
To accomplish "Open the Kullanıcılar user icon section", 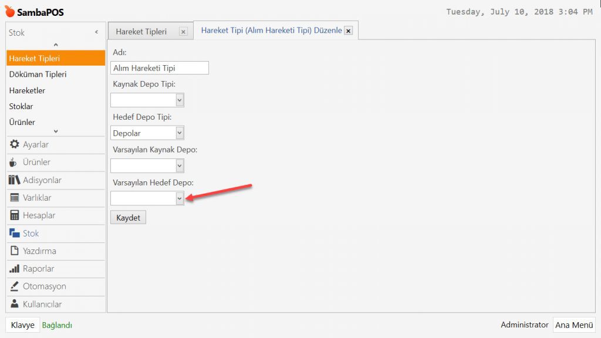I will tap(42, 304).
